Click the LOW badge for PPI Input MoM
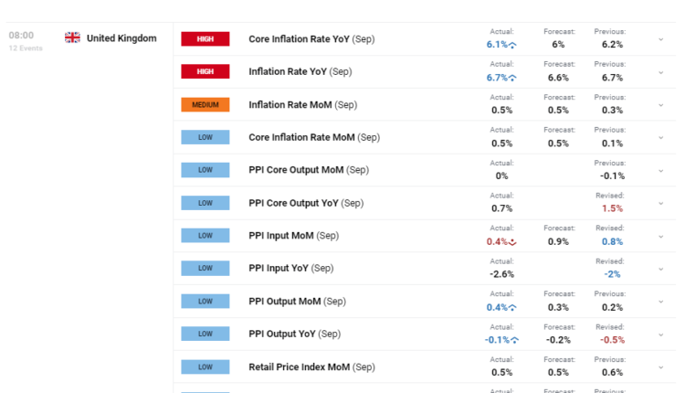Viewport: 685px width, 393px height. click(x=205, y=236)
